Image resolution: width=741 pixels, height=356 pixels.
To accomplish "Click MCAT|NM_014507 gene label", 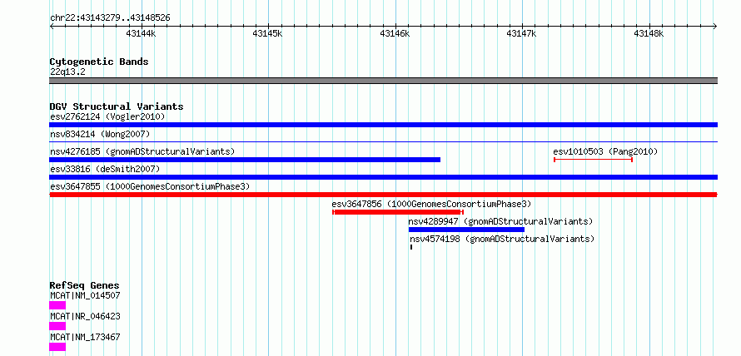I will click(85, 295).
